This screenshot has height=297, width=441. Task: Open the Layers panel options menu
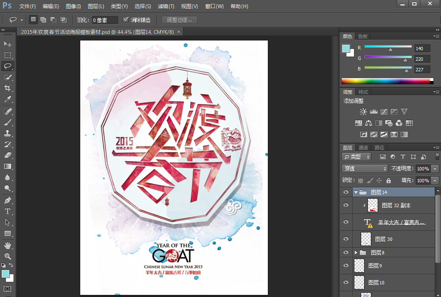click(x=436, y=148)
